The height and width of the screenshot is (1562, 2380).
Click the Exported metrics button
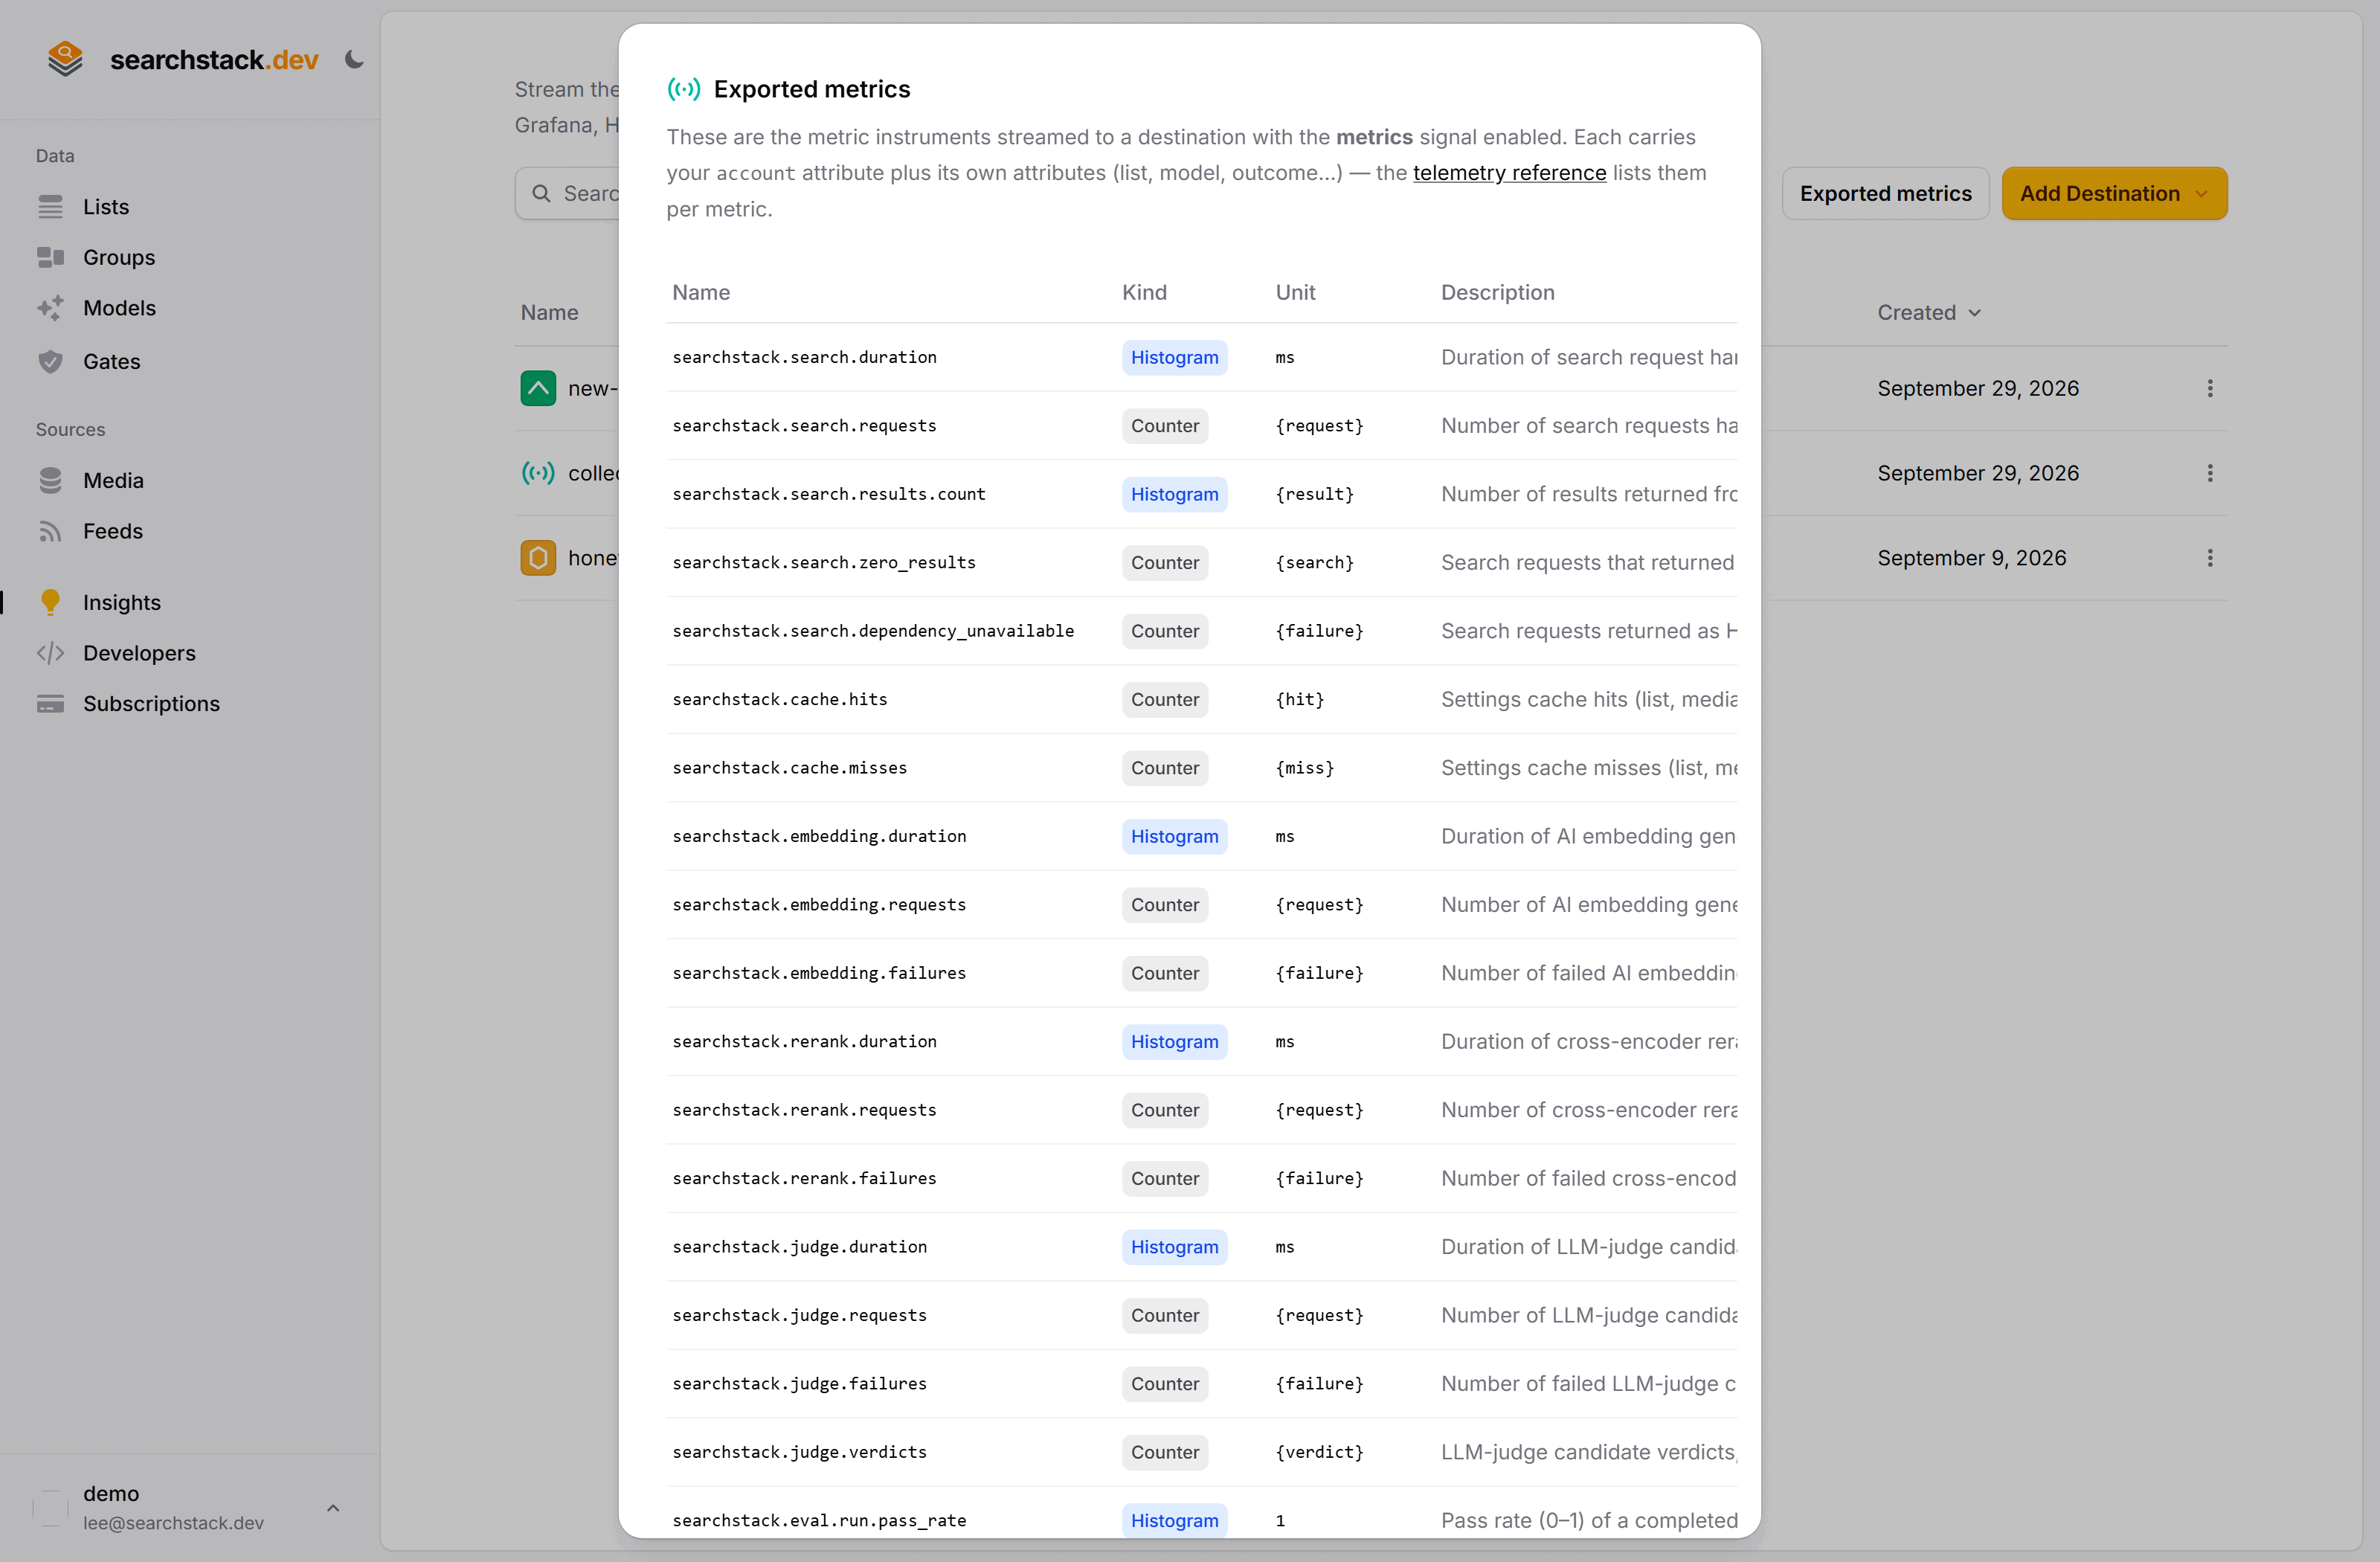point(1885,194)
